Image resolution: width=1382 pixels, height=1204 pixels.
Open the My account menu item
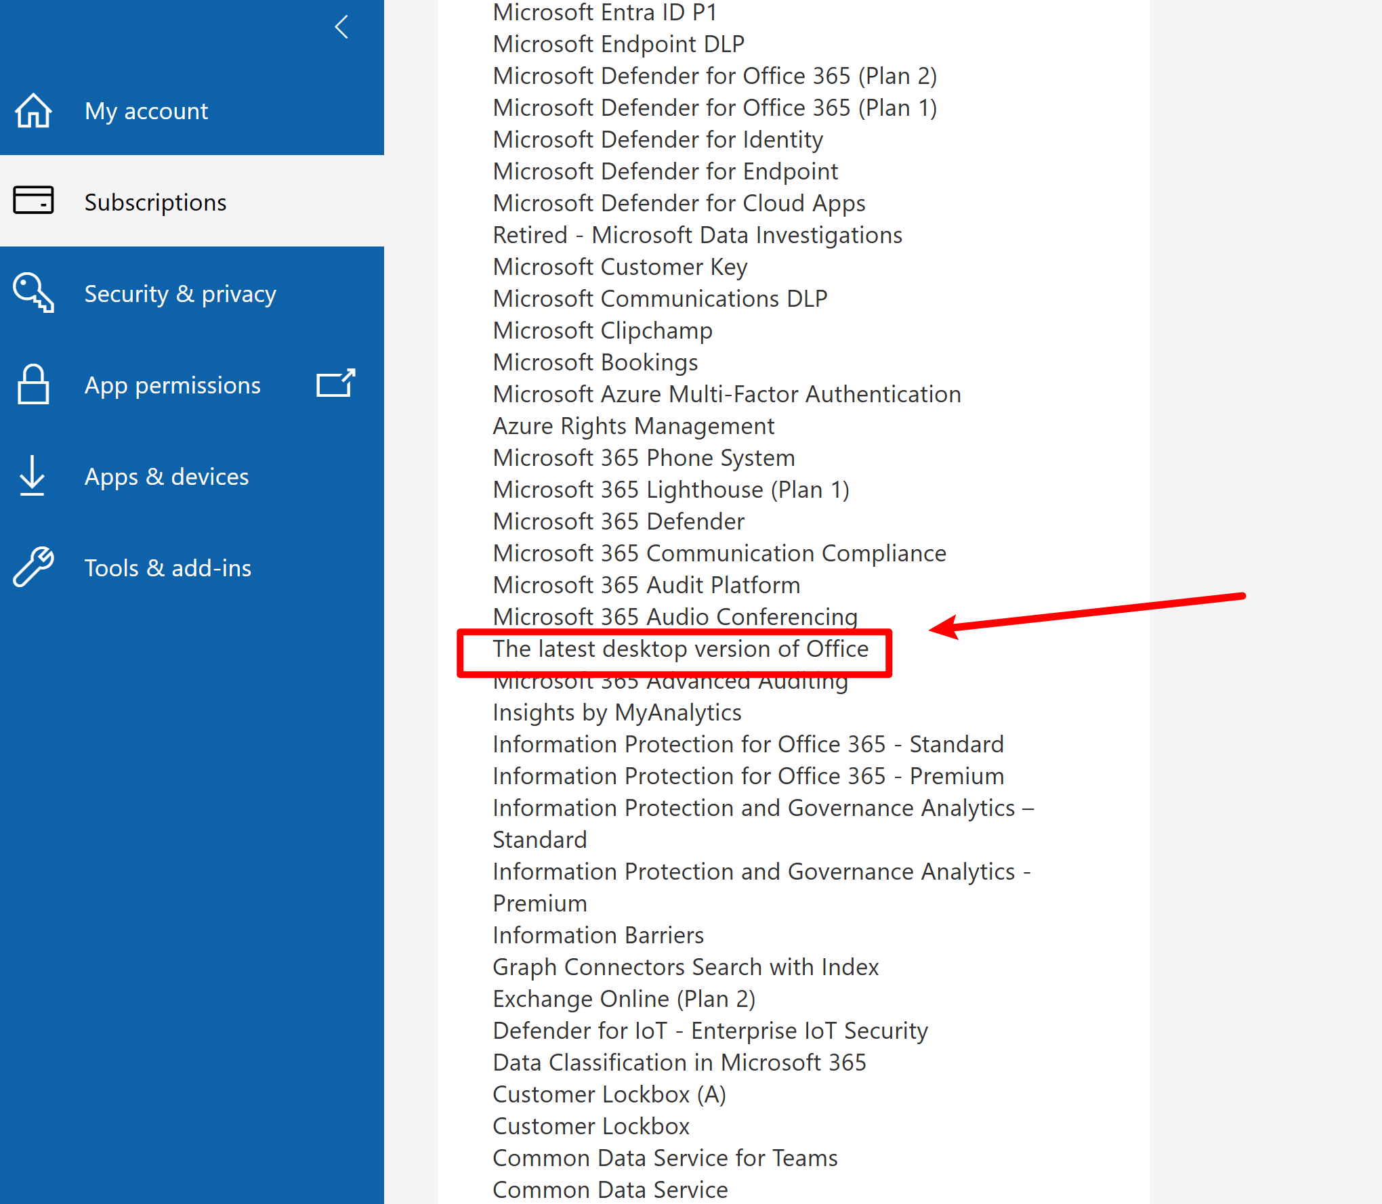tap(146, 111)
